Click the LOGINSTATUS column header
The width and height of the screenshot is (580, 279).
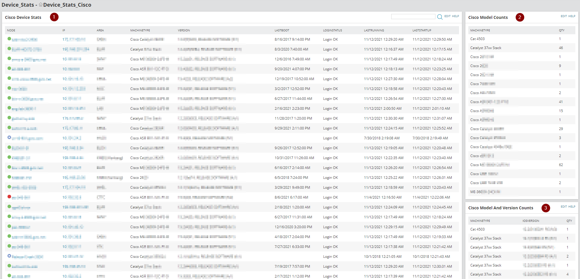(332, 30)
